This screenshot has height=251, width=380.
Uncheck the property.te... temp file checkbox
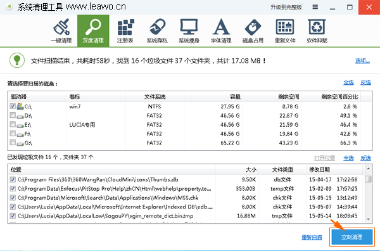(x=13, y=188)
